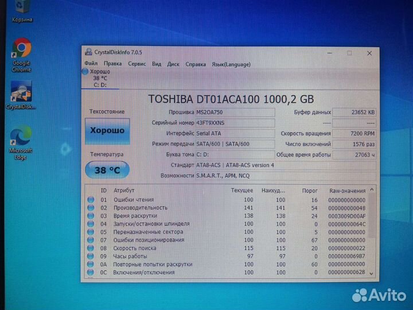
Task: Click the Буква тома field C: D:
Action: click(x=235, y=154)
